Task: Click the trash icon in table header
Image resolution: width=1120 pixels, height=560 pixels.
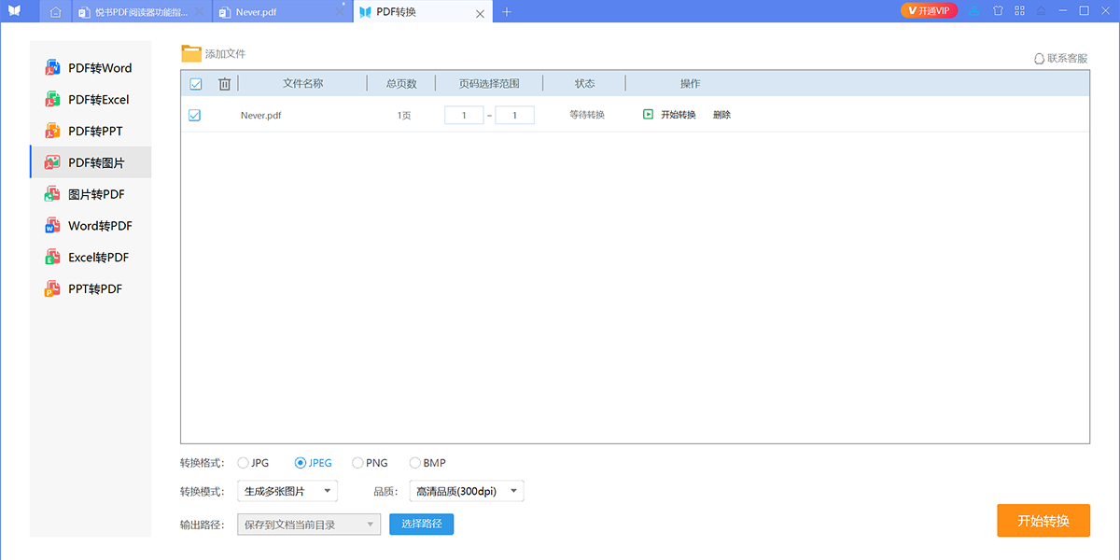Action: click(224, 84)
